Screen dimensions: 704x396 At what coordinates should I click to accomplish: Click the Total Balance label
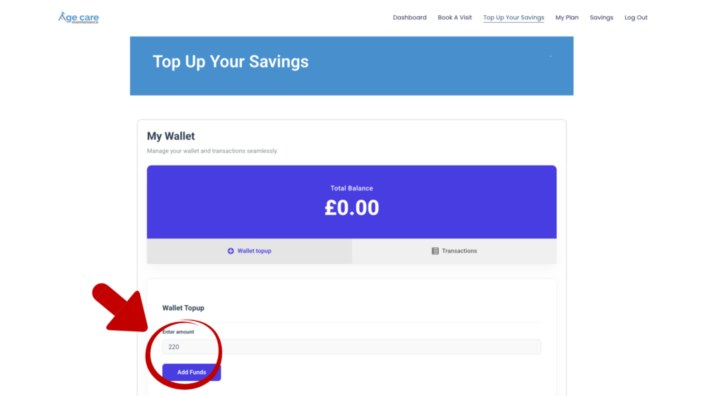(352, 188)
